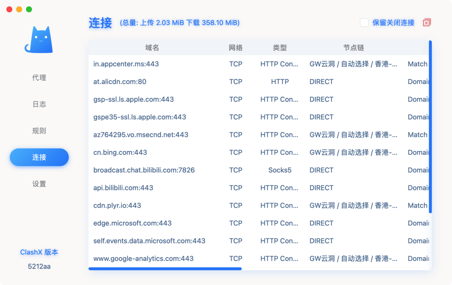
Task: Click the vertical scrollbar of the connections table
Action: click(431, 127)
